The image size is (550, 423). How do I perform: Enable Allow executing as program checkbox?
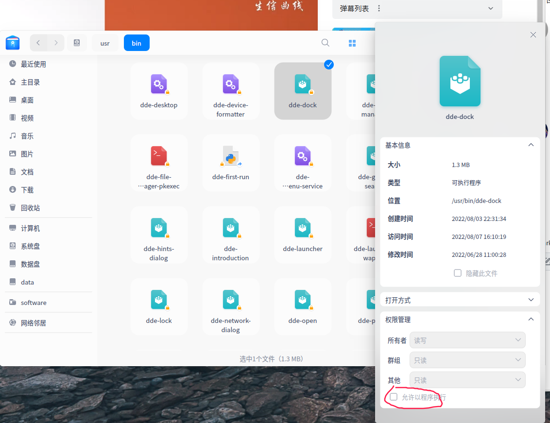pos(394,397)
